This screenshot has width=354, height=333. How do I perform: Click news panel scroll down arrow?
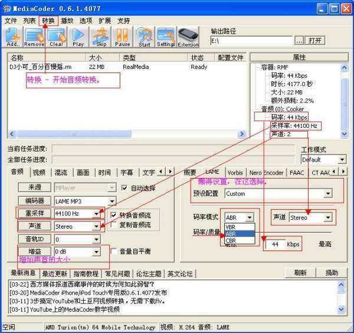point(341,309)
